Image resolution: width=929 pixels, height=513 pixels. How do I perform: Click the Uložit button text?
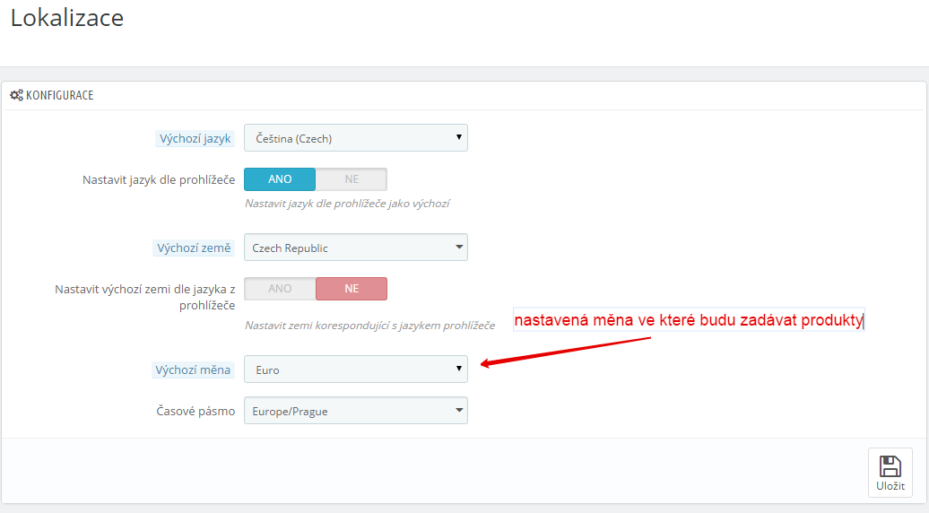tap(890, 486)
